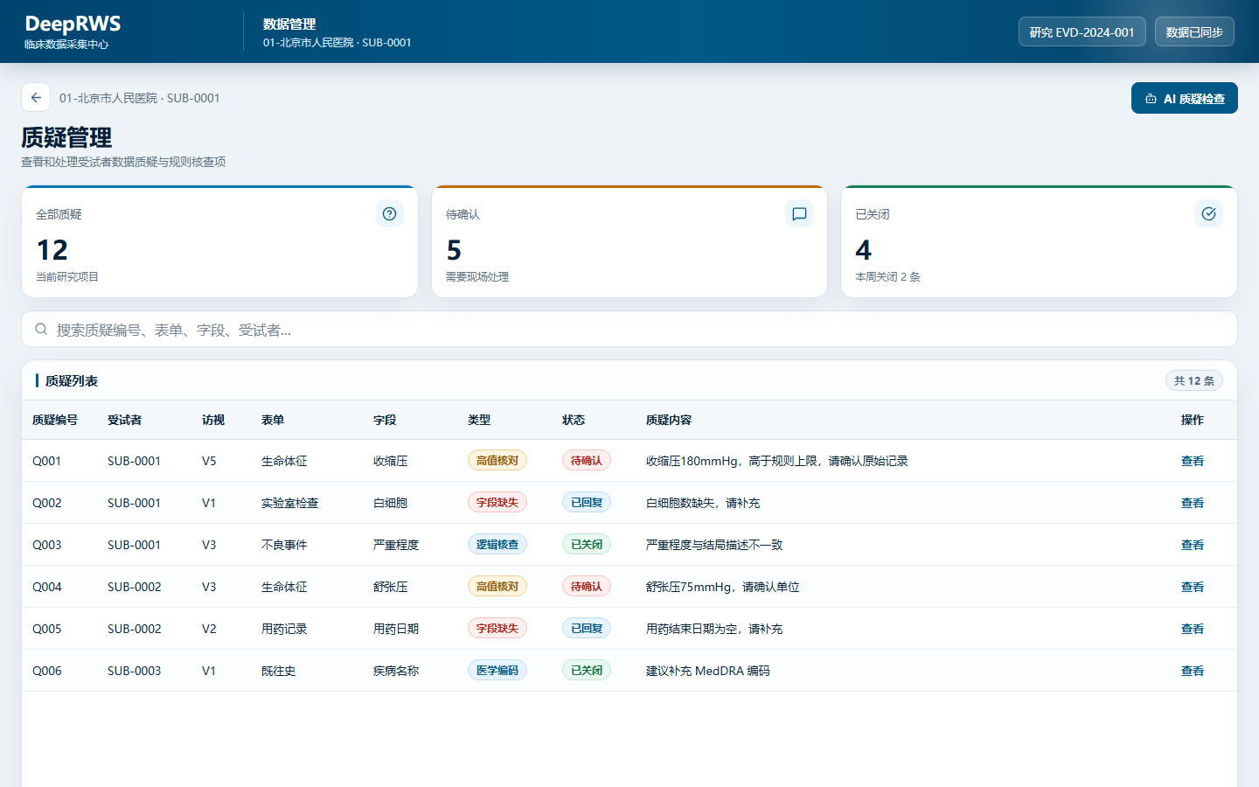
Task: Click the 白细胞数缺失，请补充 content text
Action: (703, 503)
